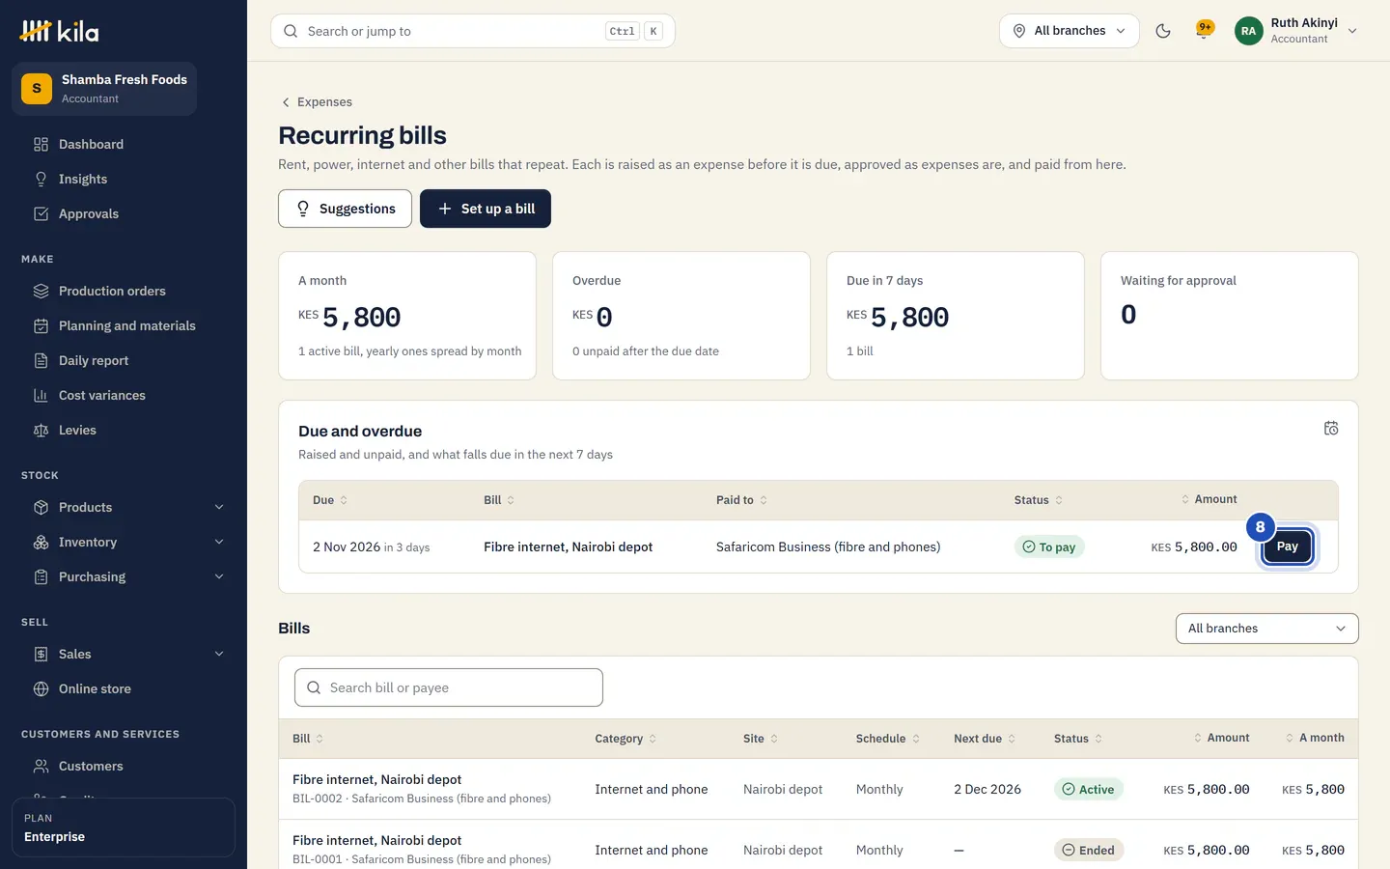Viewport: 1390px width, 869px height.
Task: Pay the Fibre internet bill
Action: pos(1288,547)
